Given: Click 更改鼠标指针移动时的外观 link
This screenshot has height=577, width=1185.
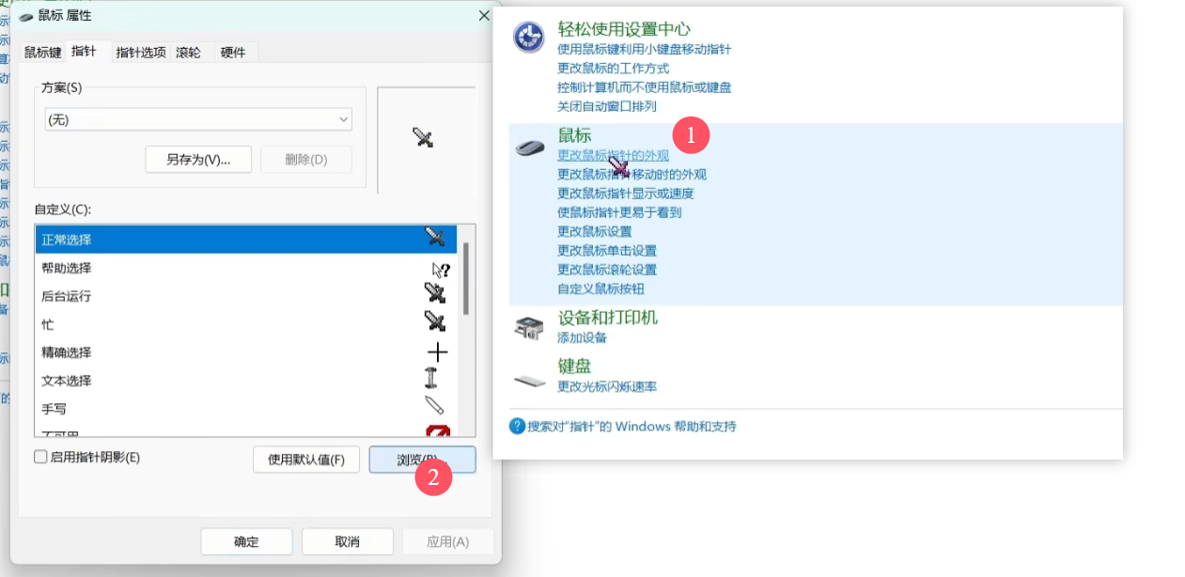Looking at the screenshot, I should (631, 174).
